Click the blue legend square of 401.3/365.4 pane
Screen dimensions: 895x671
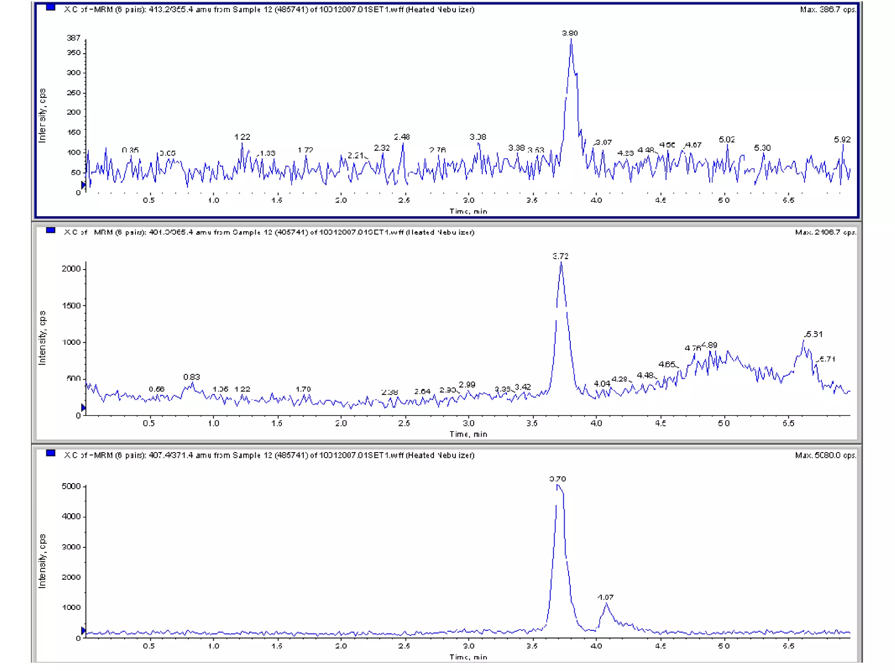tap(51, 230)
